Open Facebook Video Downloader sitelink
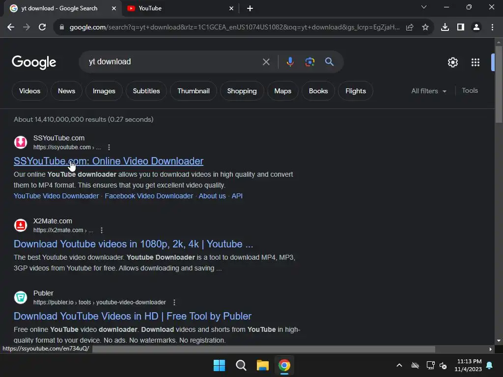The image size is (503, 377). pyautogui.click(x=149, y=196)
